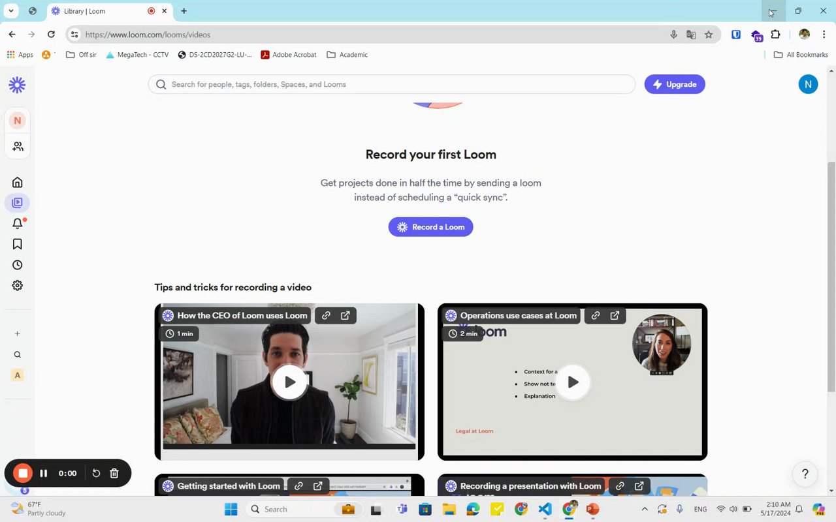Go back with the browser back arrow

[x=12, y=35]
